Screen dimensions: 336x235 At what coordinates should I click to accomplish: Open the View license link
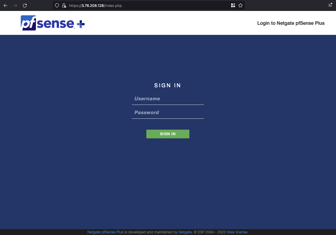click(237, 232)
